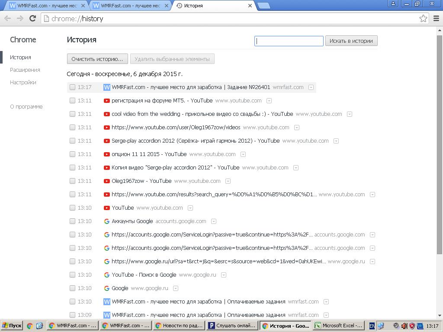Open Настройки in the sidebar
Screen dimensions: 443x332
pyautogui.click(x=23, y=83)
